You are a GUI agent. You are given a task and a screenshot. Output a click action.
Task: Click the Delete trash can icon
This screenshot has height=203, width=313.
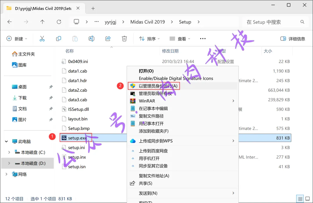click(124, 39)
